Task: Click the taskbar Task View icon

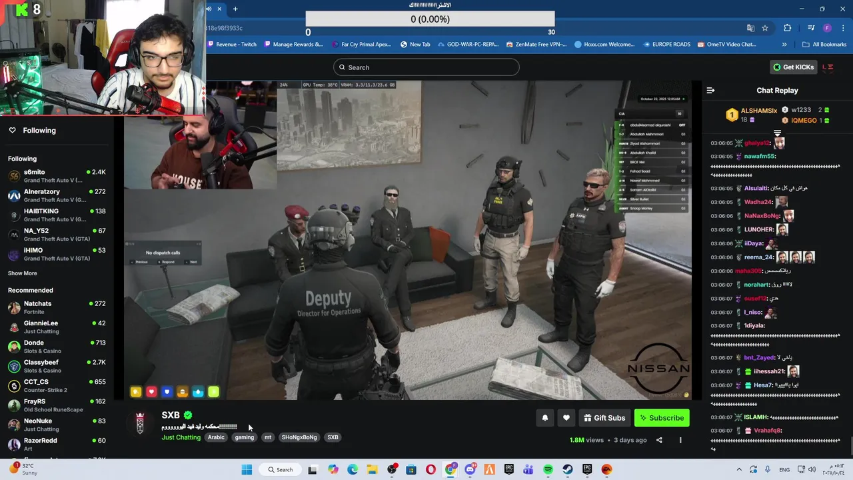Action: click(x=313, y=469)
